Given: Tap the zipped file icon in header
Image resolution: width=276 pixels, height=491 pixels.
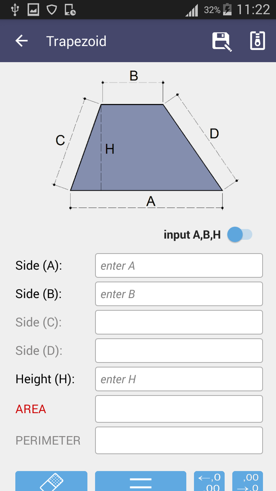Looking at the screenshot, I should point(257,41).
